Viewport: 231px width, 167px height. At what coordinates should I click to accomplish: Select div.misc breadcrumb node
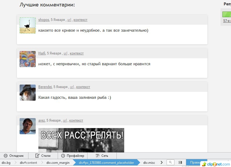[149, 162]
